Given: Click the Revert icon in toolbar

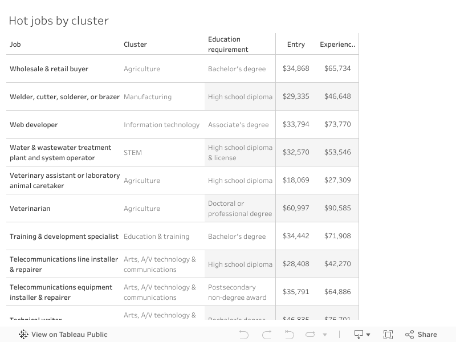Looking at the screenshot, I should tap(289, 335).
